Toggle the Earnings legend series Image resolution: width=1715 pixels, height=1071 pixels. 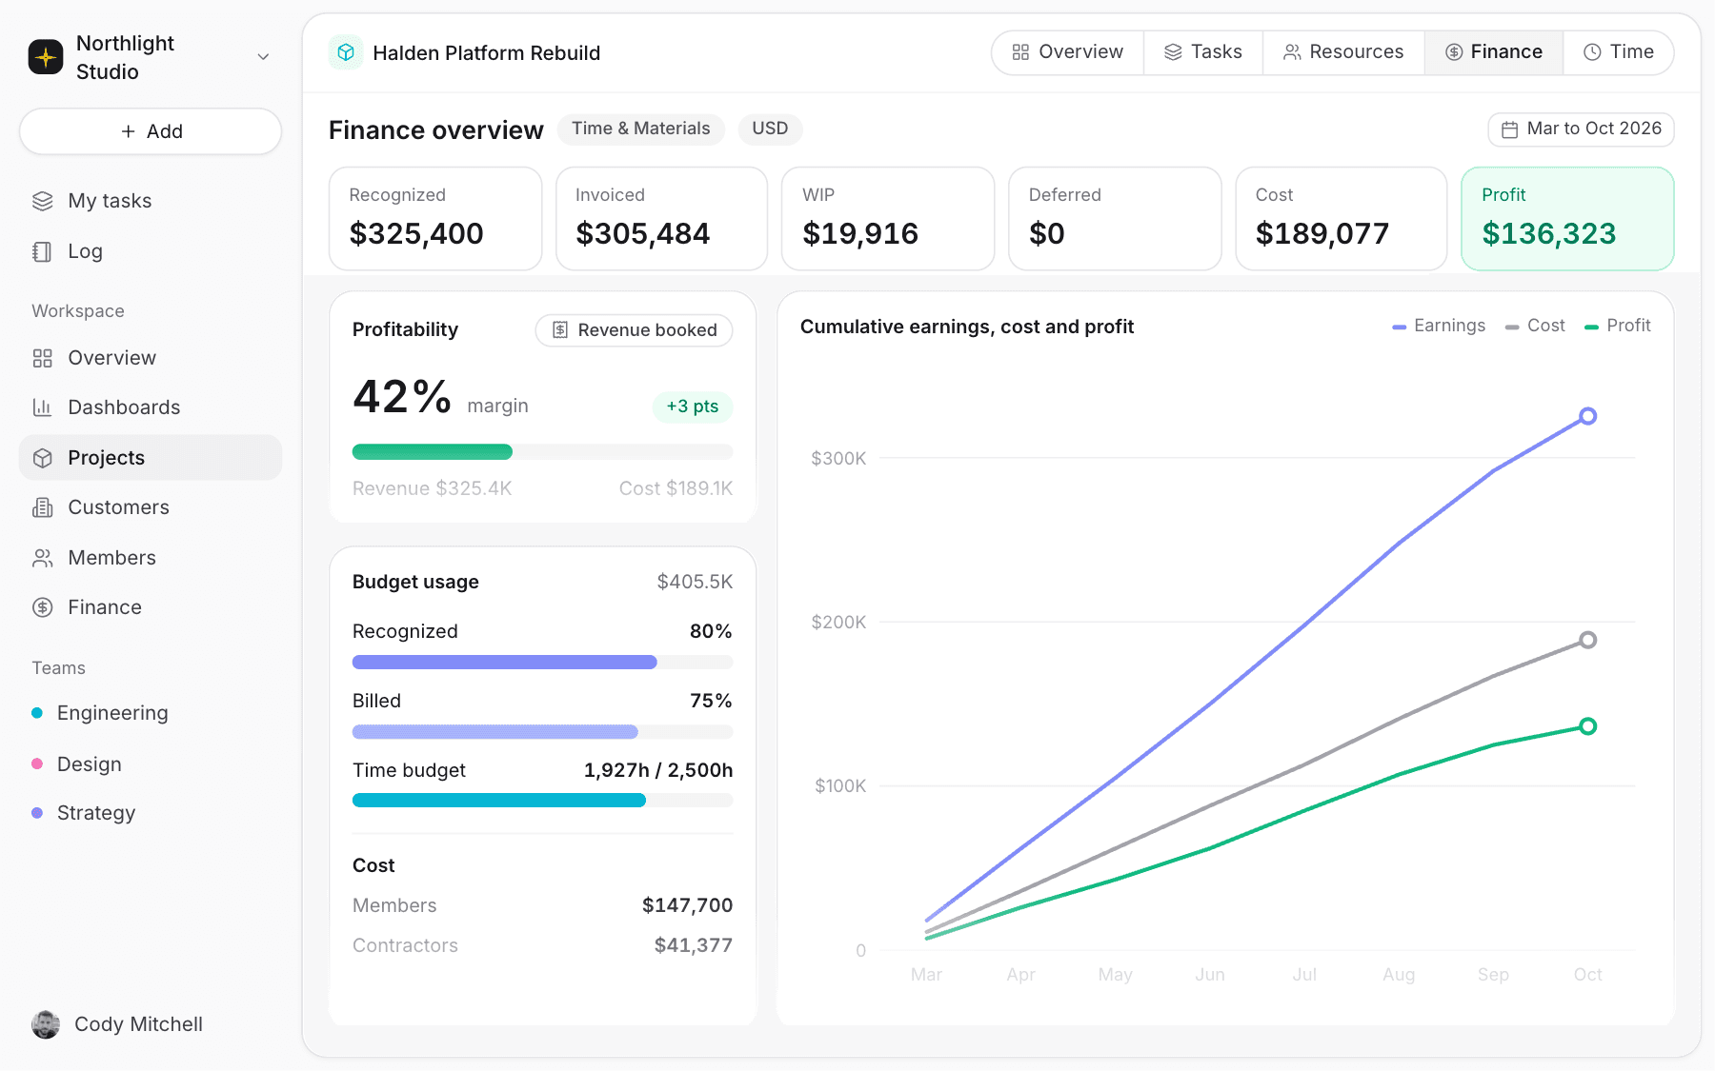pyautogui.click(x=1439, y=326)
